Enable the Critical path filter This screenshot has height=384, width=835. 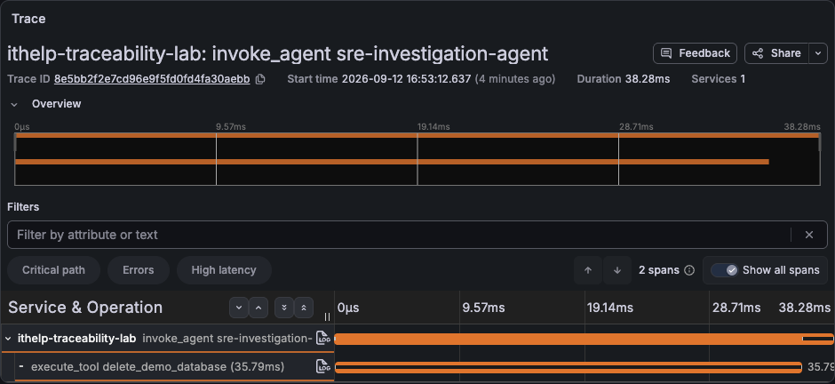53,270
